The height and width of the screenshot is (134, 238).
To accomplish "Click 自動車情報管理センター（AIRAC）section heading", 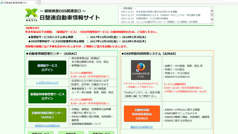I will pyautogui.click(x=52, y=53).
